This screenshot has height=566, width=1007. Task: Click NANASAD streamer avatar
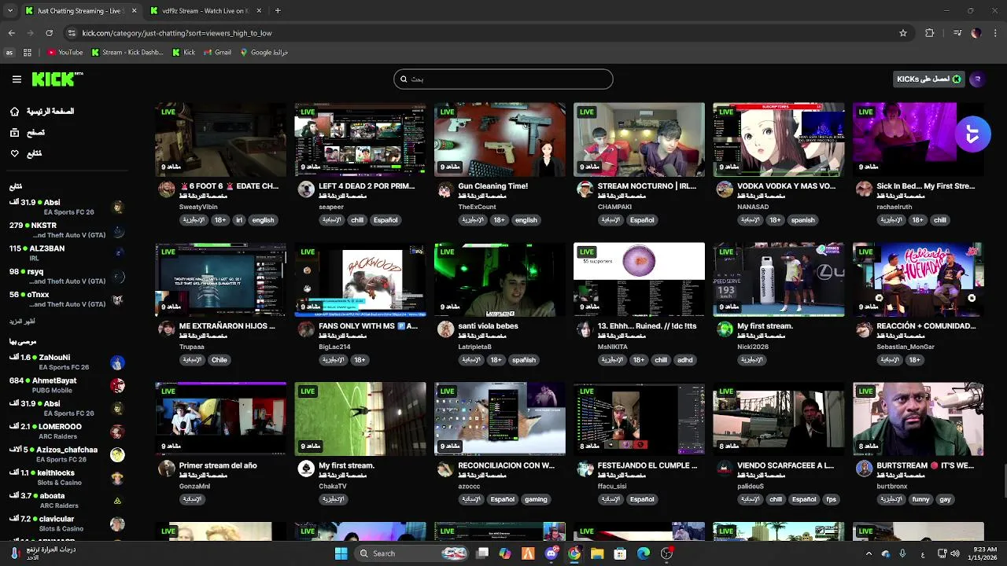[x=725, y=189]
